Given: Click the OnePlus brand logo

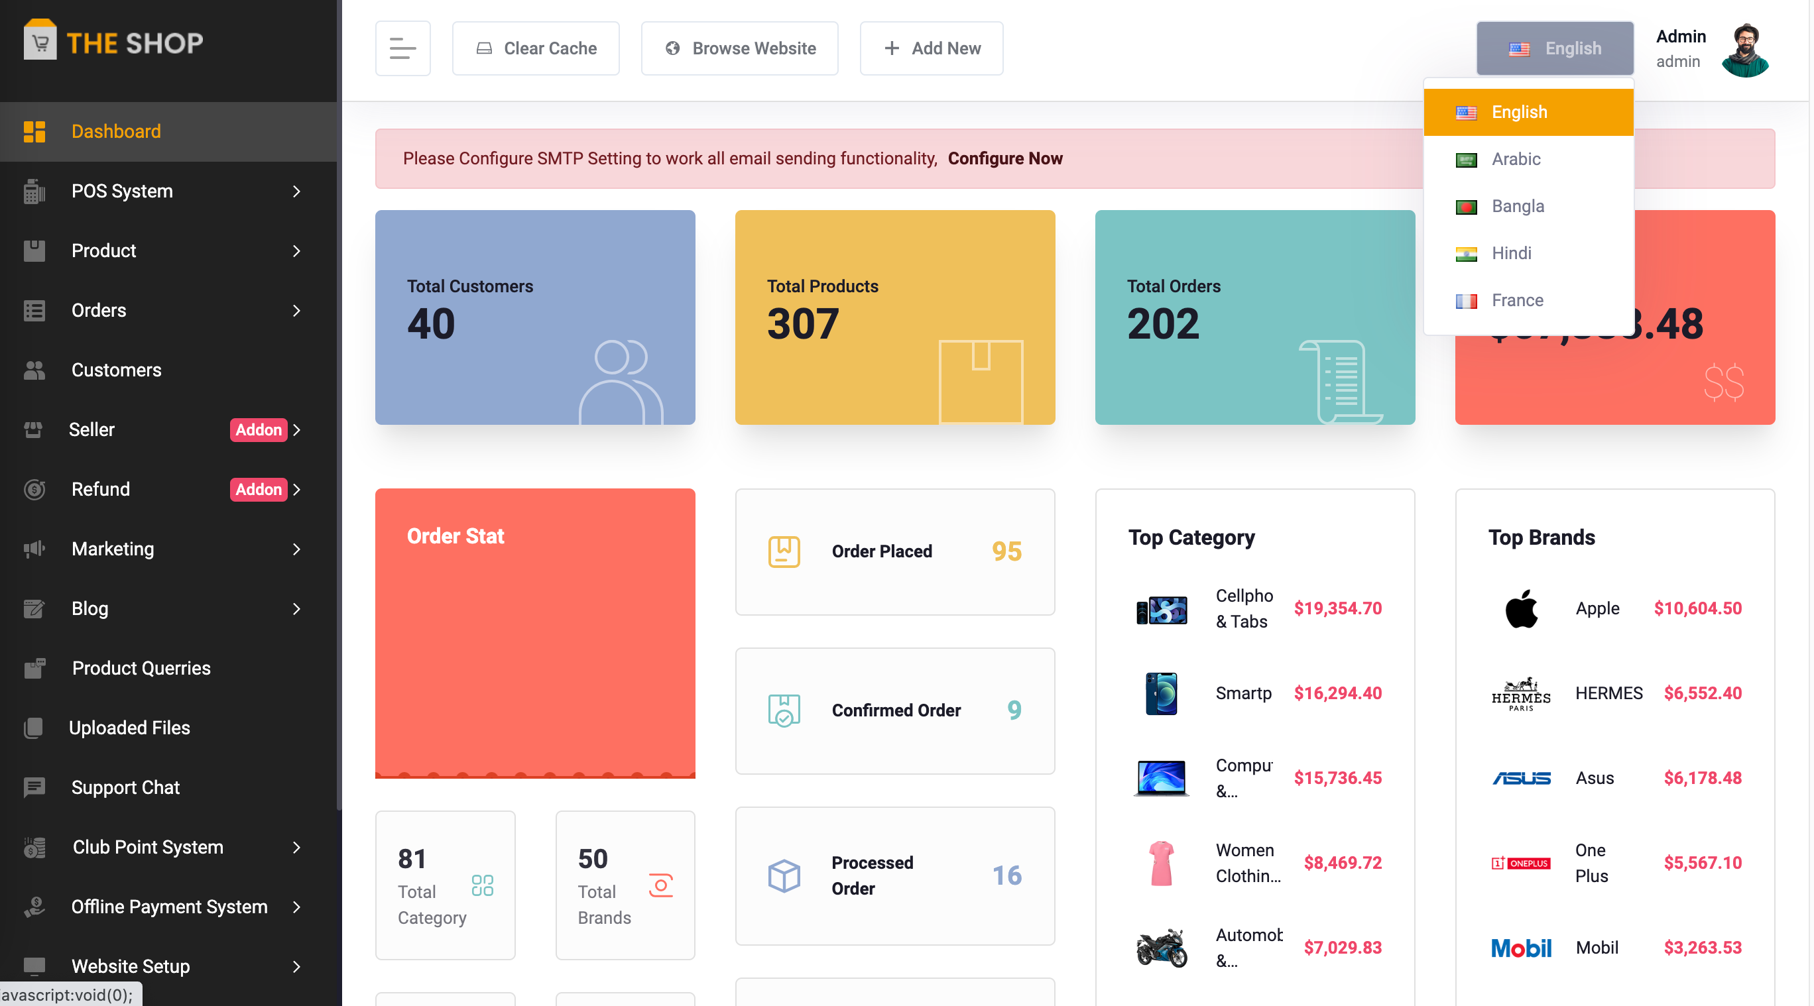Looking at the screenshot, I should point(1521,863).
